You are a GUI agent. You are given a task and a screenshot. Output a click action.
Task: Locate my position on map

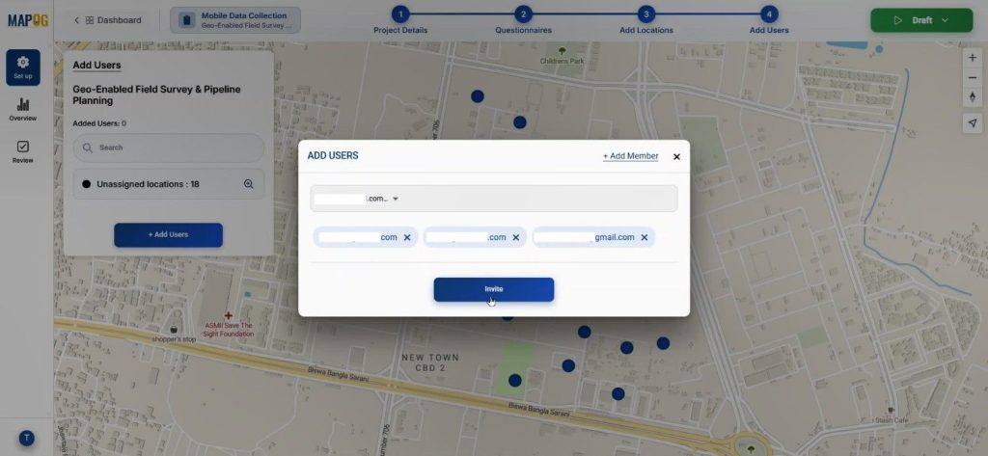pos(973,122)
